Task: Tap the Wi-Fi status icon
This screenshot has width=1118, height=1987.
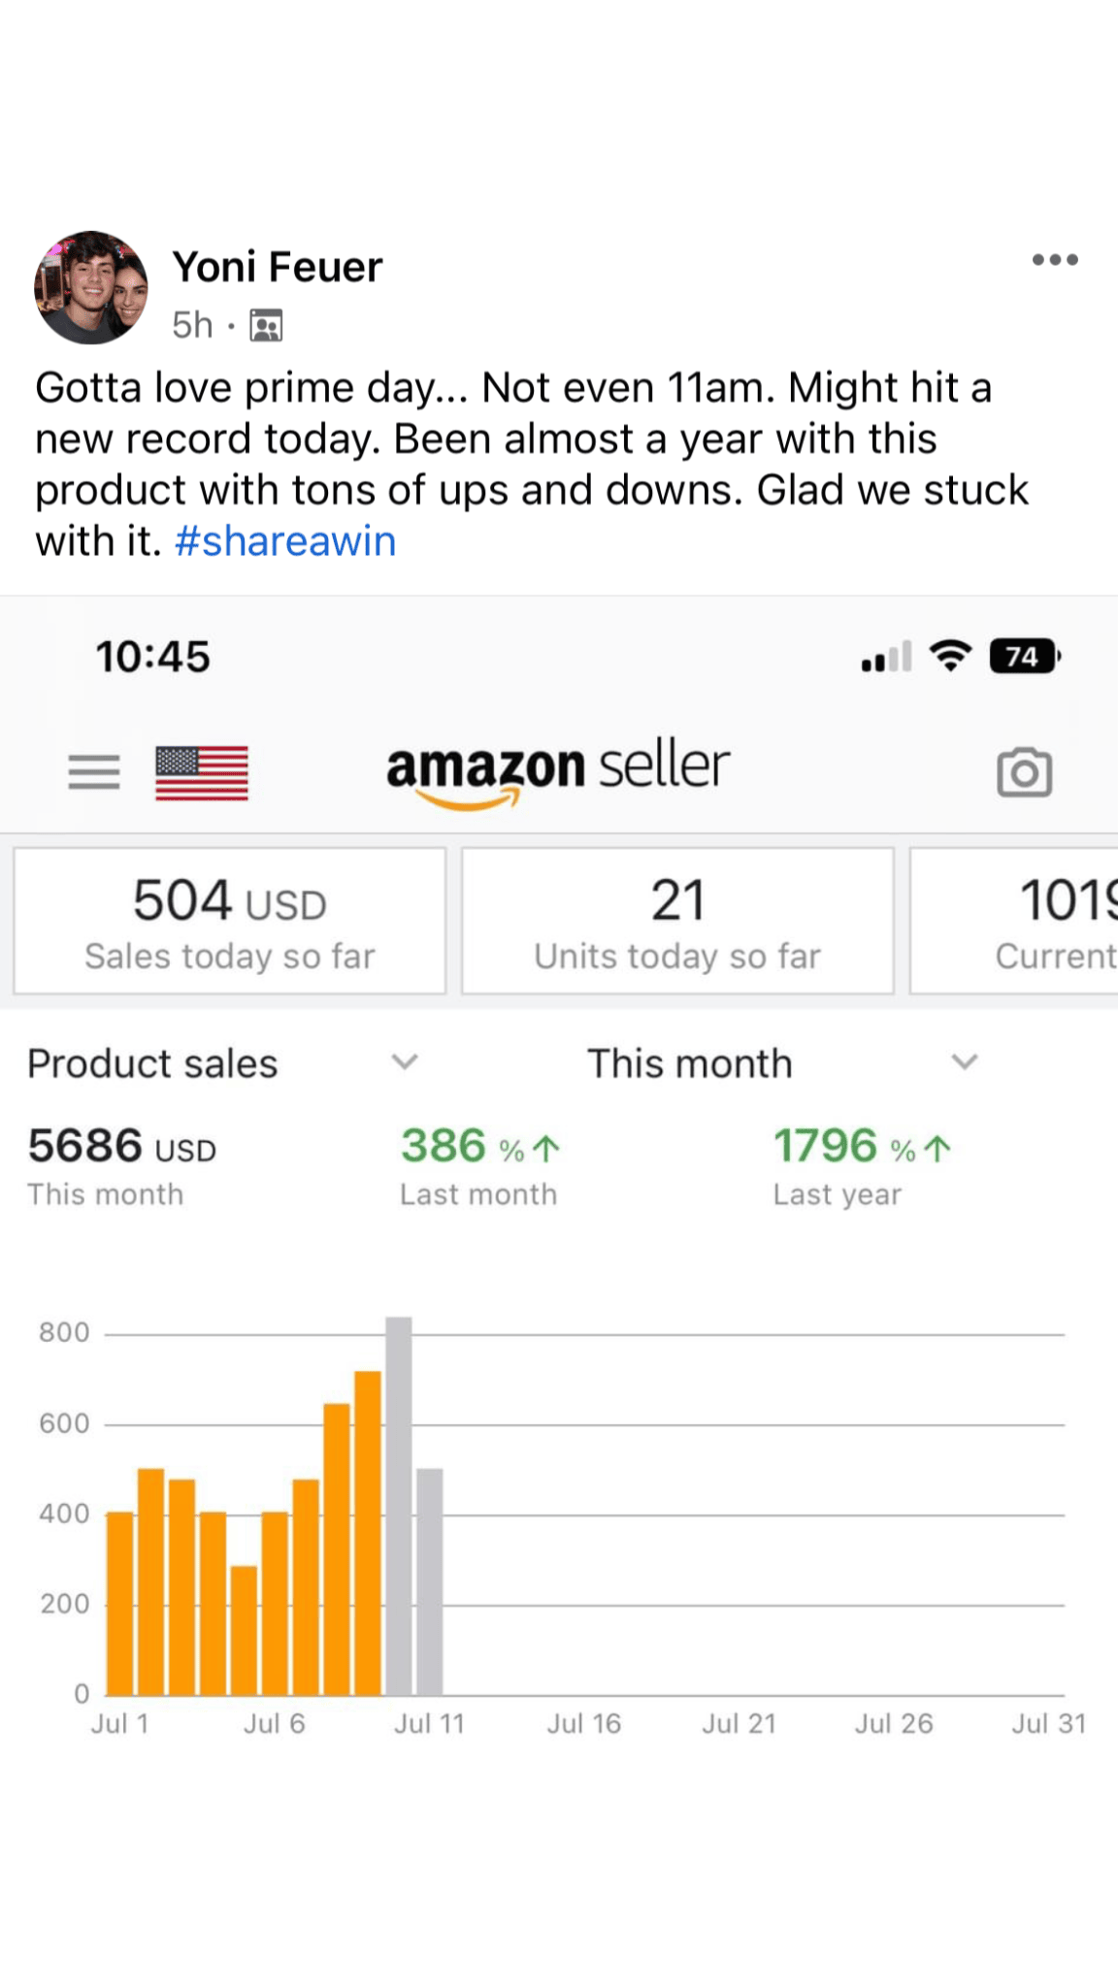Action: click(x=950, y=657)
